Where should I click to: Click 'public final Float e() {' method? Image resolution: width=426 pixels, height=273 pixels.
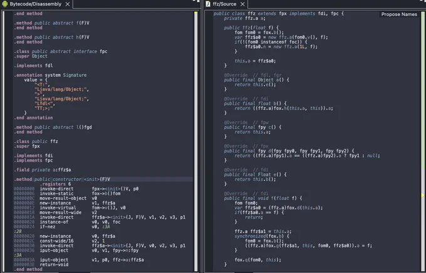point(255,175)
